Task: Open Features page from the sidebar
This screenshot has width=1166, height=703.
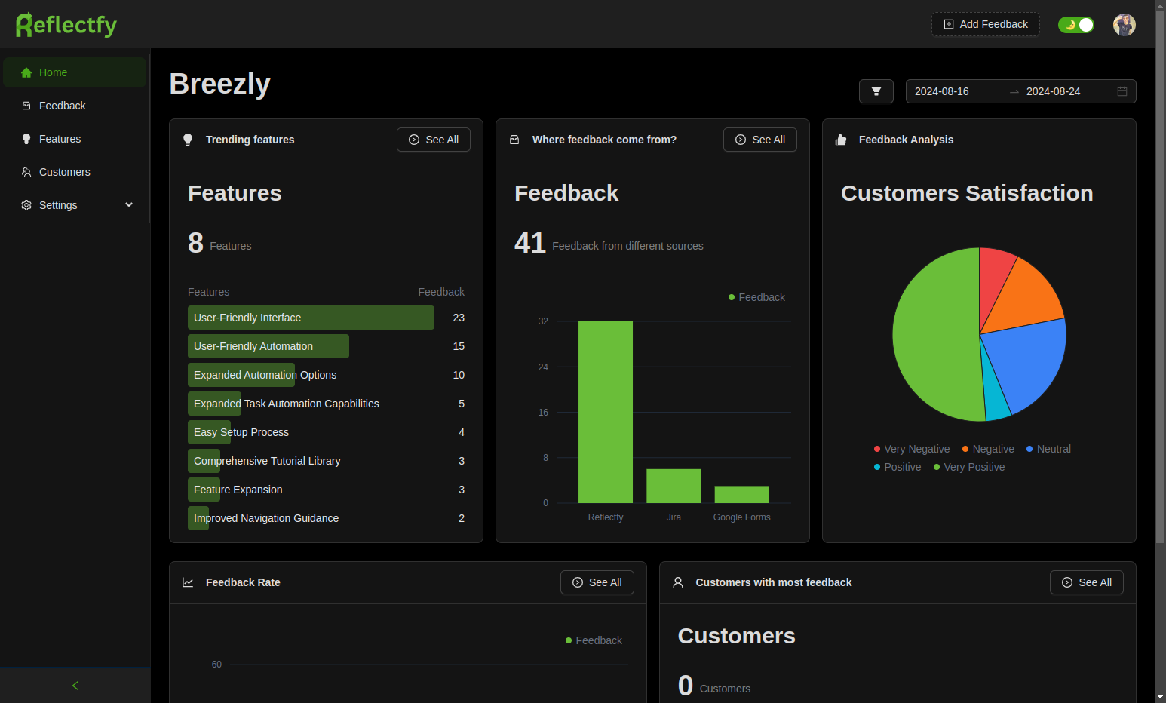Action: coord(60,139)
